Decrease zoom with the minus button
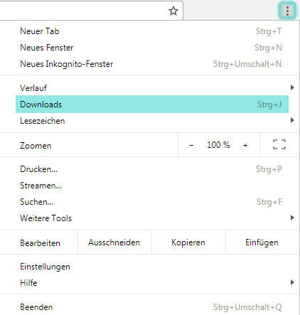This screenshot has height=315, width=300. point(191,145)
